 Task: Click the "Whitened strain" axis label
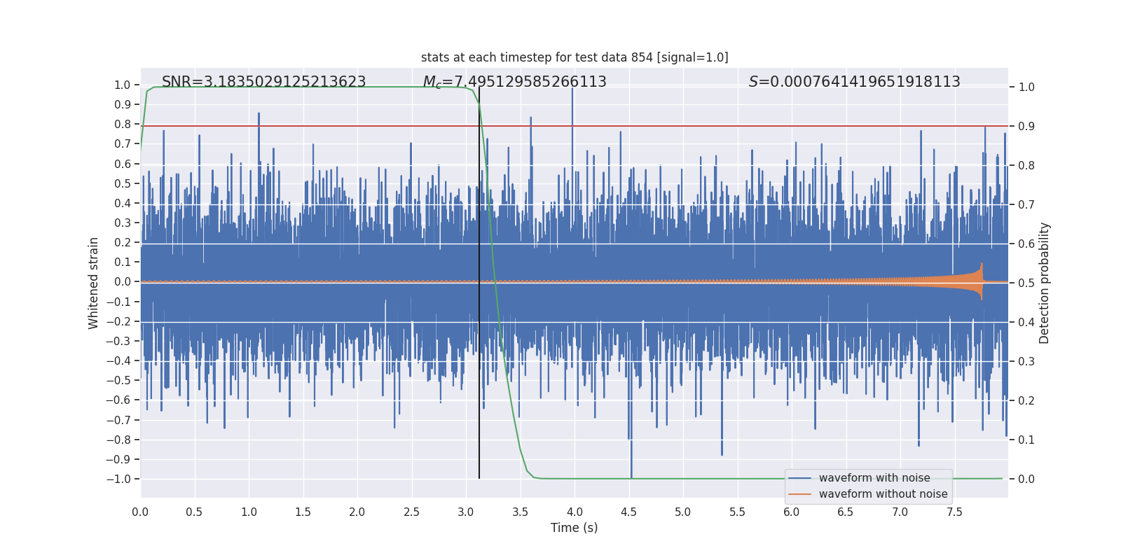coord(94,283)
